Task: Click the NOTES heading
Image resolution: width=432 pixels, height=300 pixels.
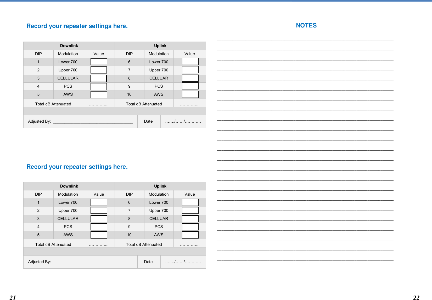Action: point(306,25)
